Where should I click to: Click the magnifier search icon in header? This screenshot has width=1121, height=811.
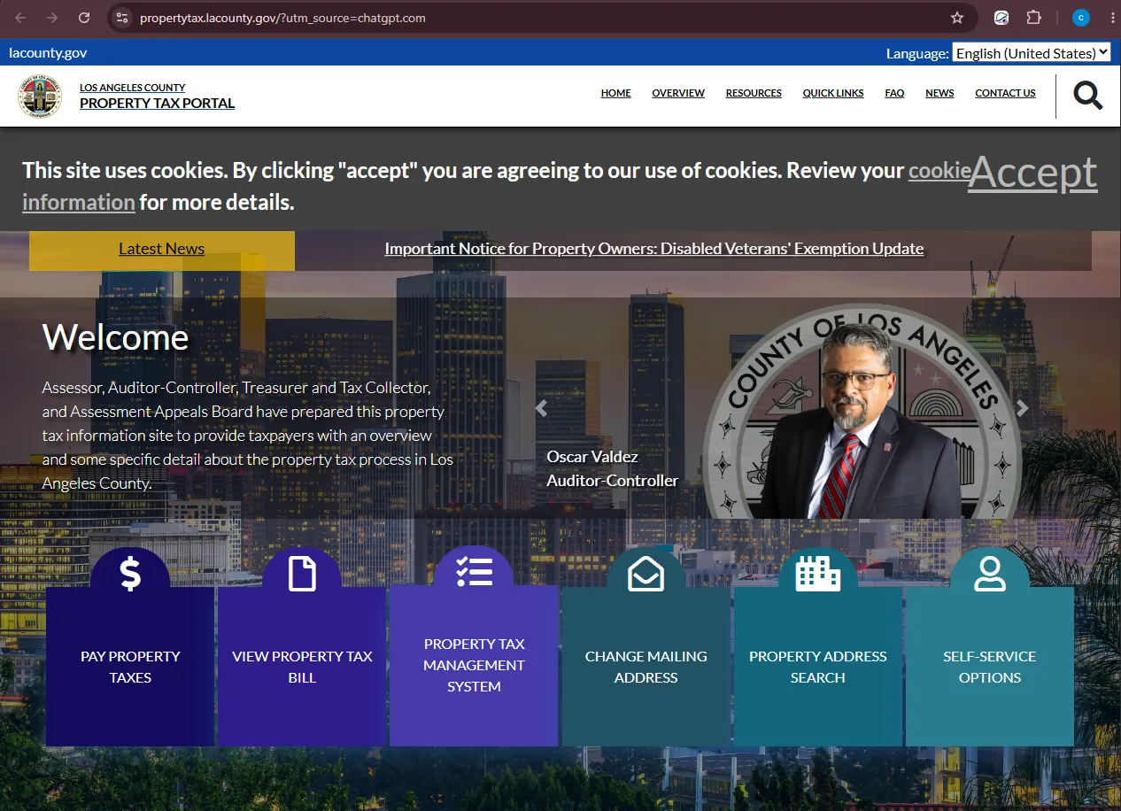point(1088,95)
